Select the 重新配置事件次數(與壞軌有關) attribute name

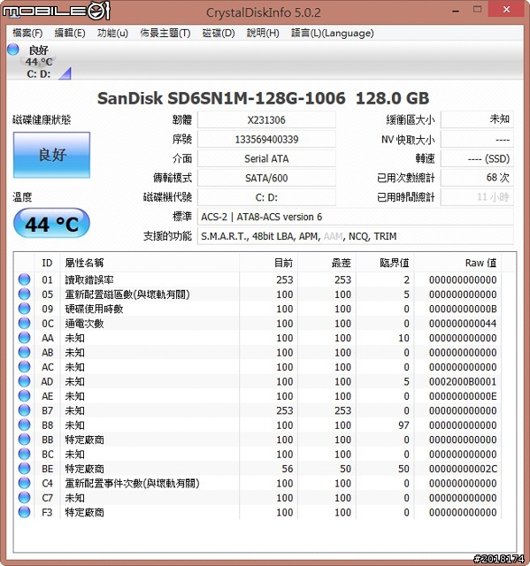click(x=132, y=484)
